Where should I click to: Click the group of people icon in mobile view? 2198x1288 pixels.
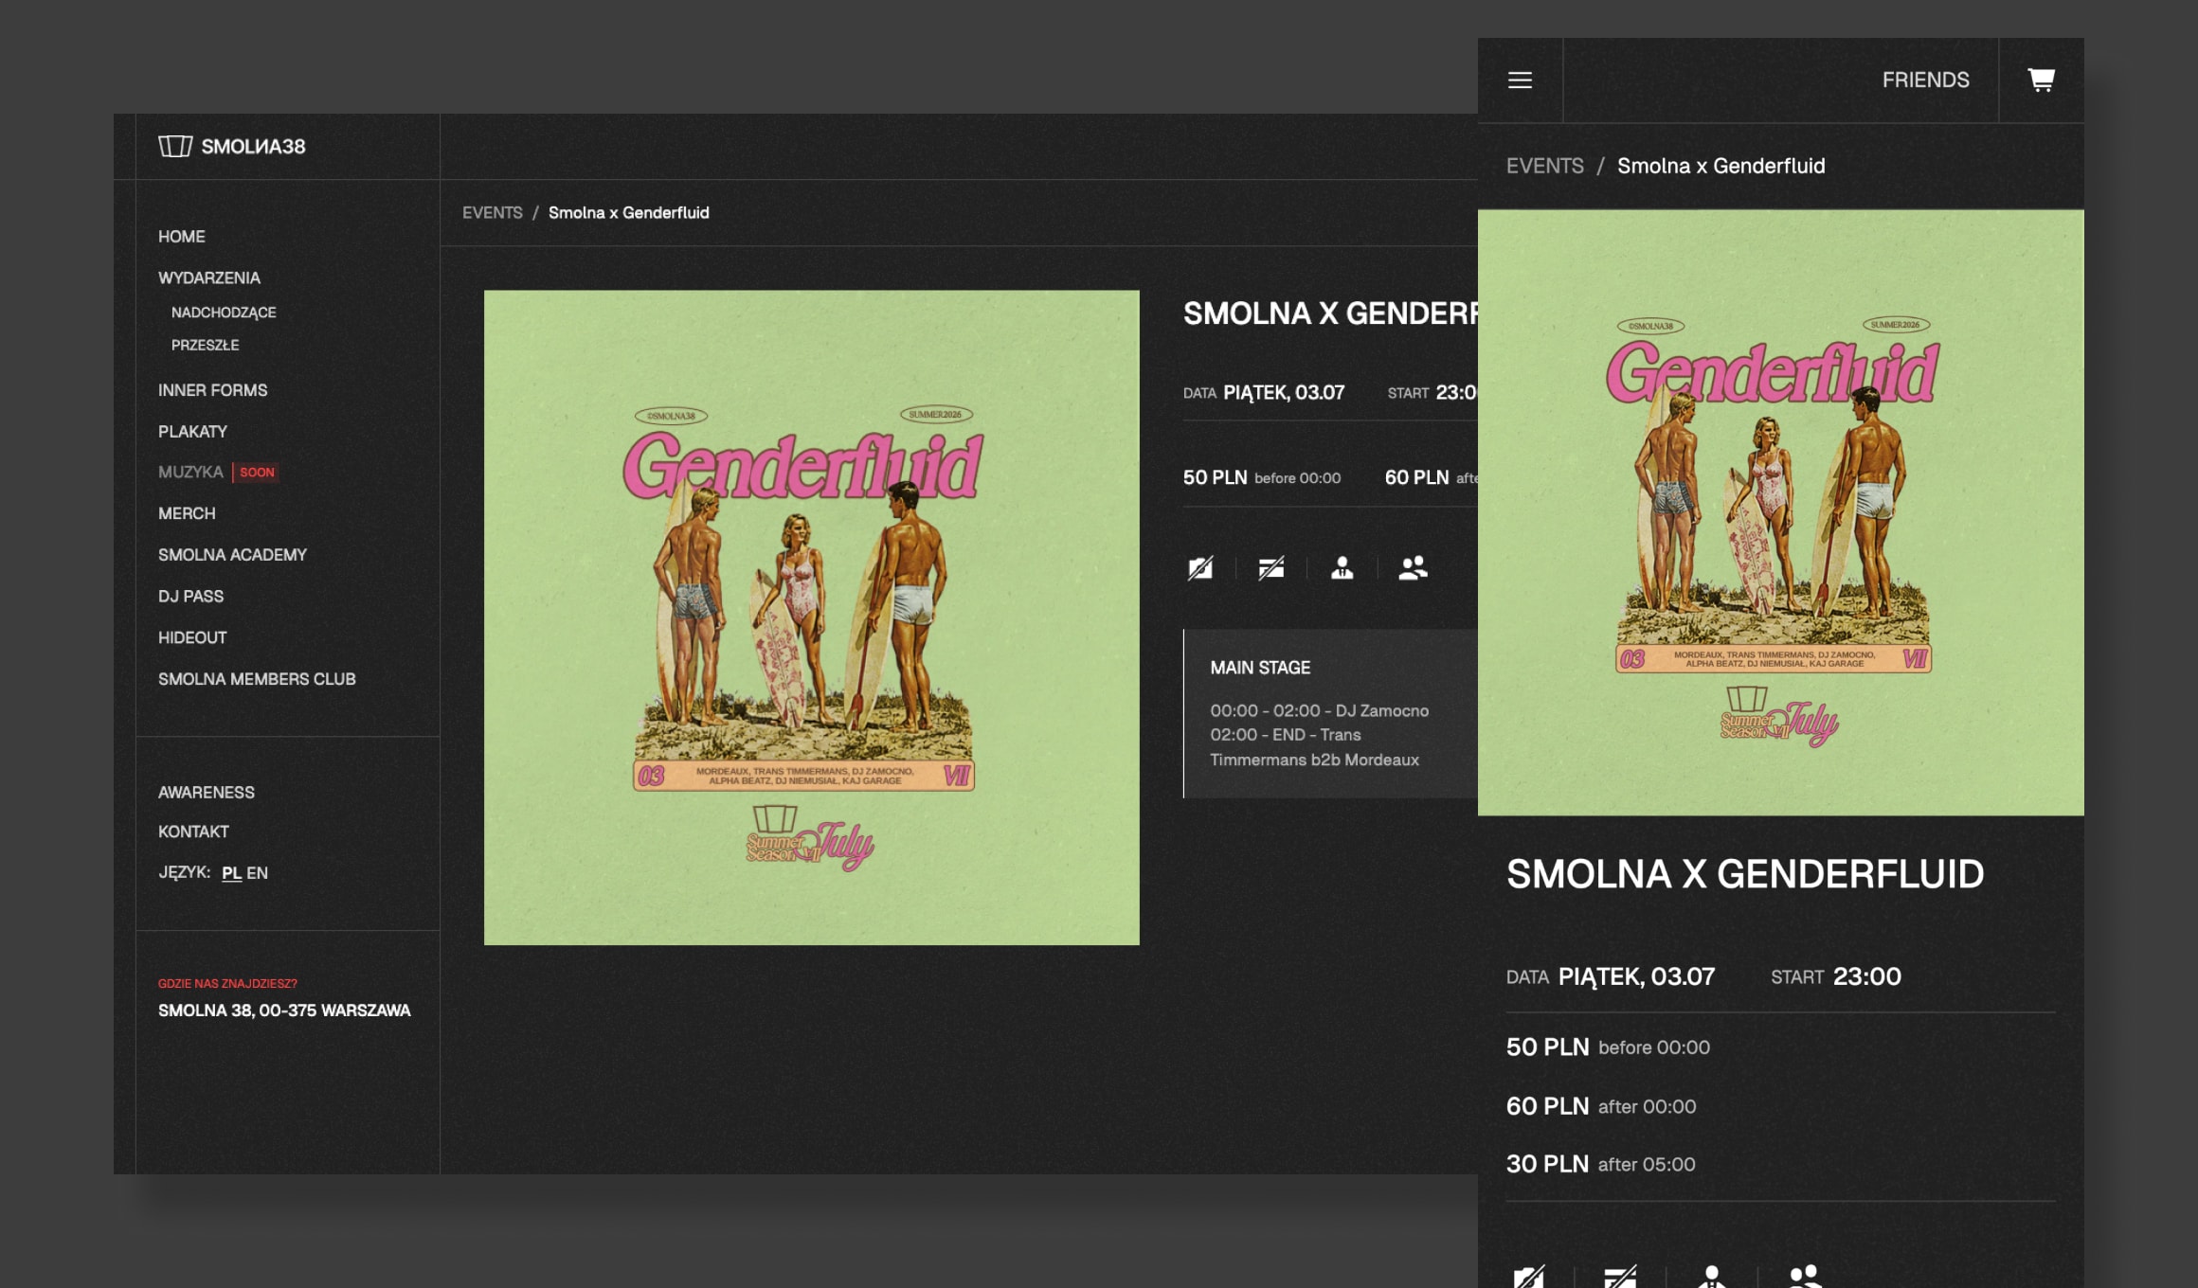point(1805,1277)
